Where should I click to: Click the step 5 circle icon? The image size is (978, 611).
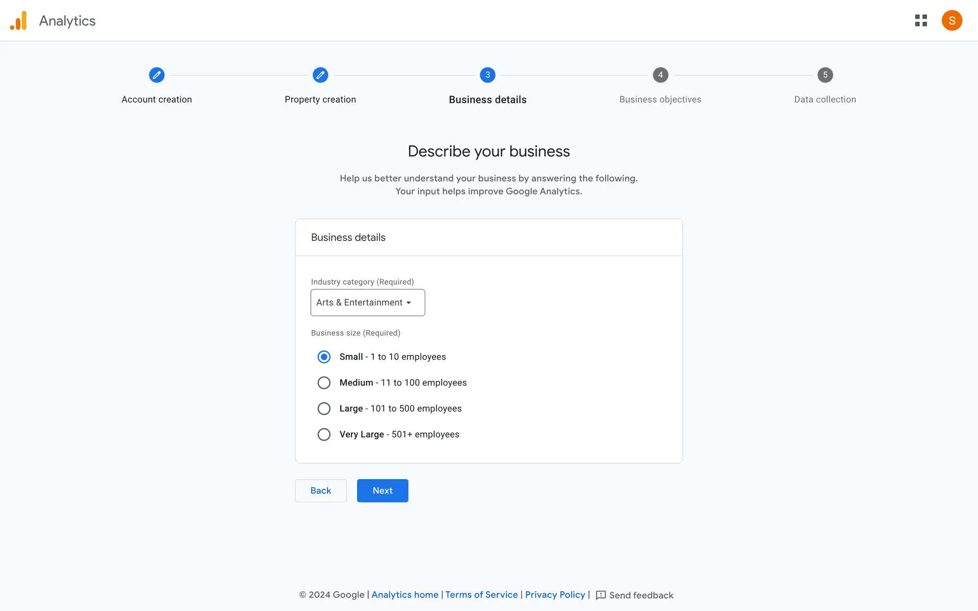[825, 75]
